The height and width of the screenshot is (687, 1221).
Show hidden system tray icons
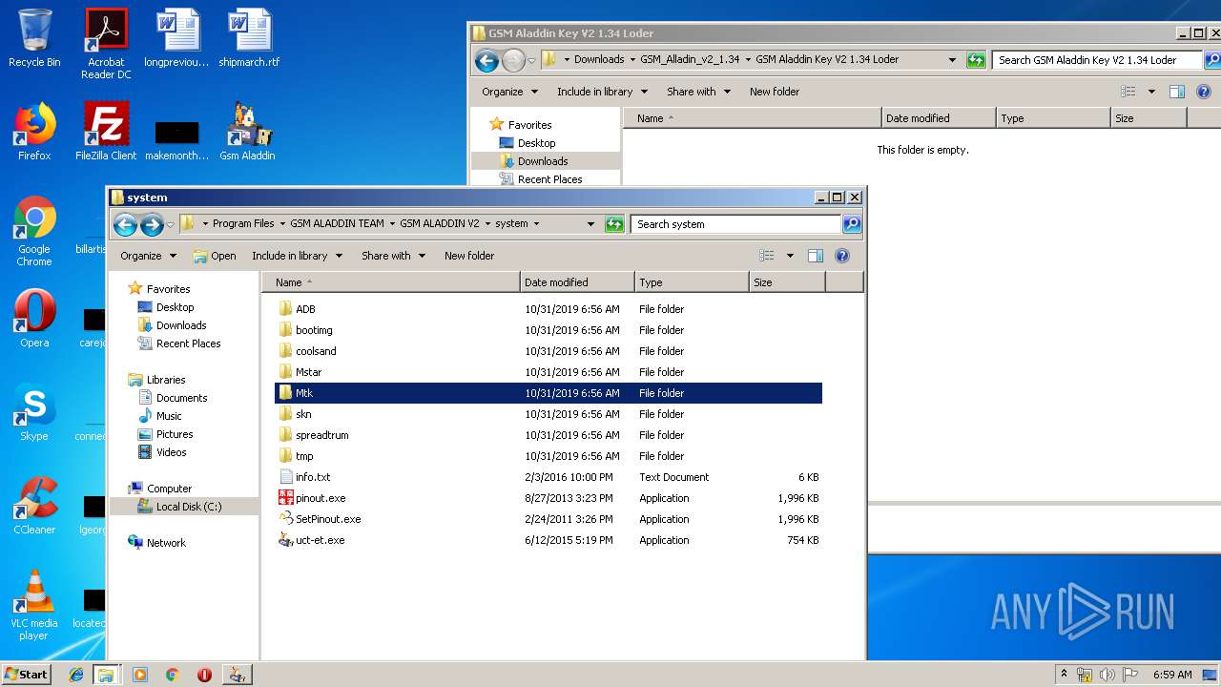(1065, 675)
